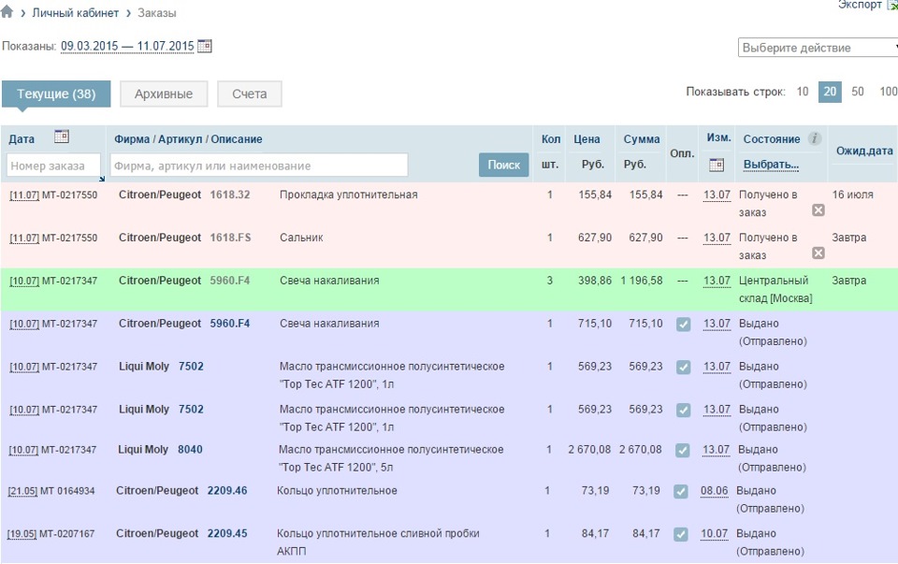This screenshot has height=564, width=898.
Task: Cancel order row for part 1618.32
Action: tap(818, 210)
